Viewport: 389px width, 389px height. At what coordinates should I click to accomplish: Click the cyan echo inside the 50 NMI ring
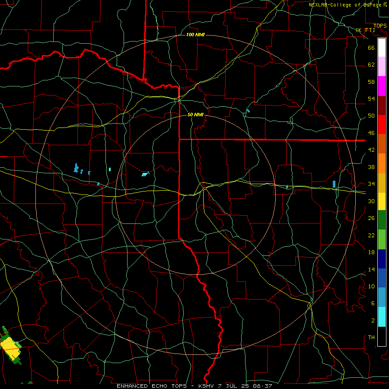point(145,174)
